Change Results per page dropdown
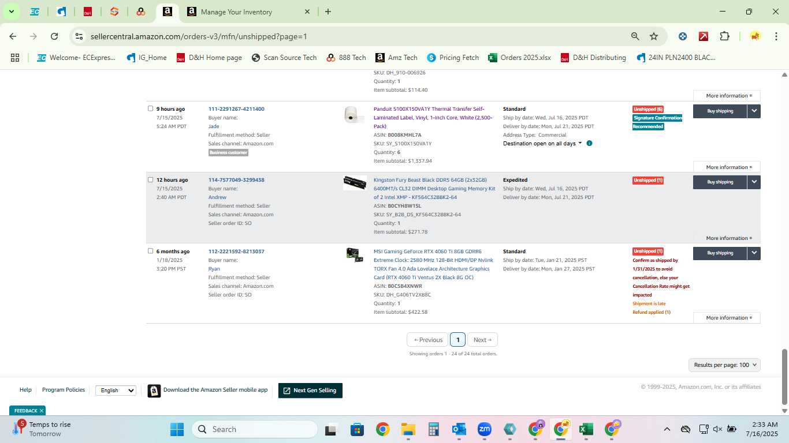789x443 pixels. (x=724, y=365)
